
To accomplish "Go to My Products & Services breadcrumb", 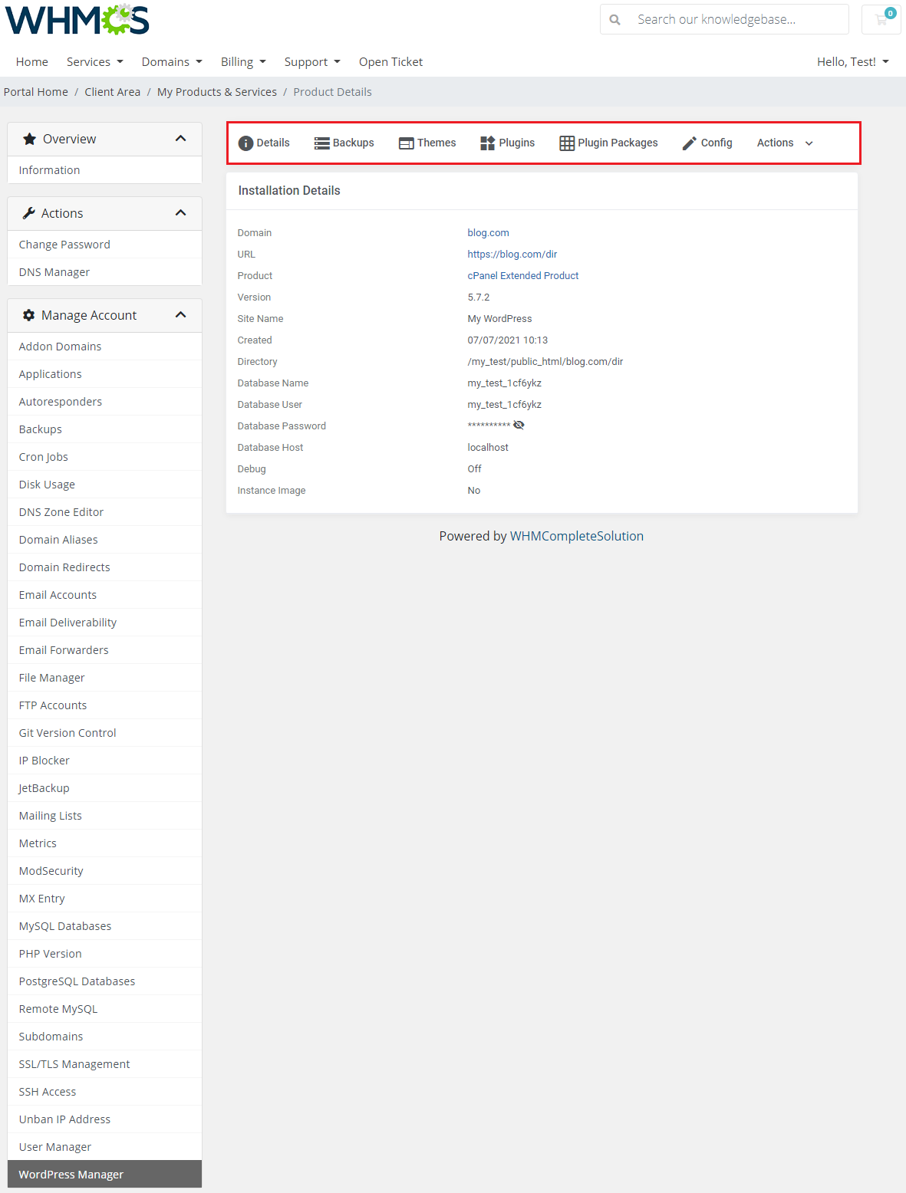I will pos(217,92).
